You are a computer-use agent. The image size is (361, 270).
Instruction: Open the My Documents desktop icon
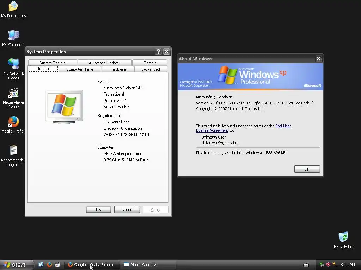[x=13, y=9]
